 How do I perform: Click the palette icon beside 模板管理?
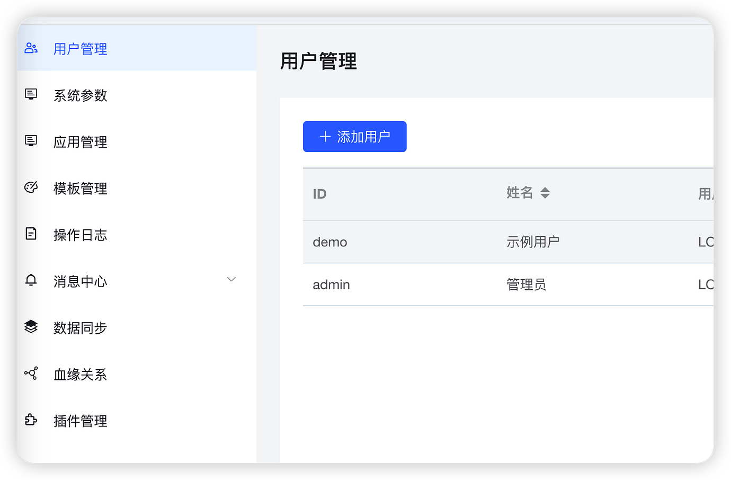31,188
